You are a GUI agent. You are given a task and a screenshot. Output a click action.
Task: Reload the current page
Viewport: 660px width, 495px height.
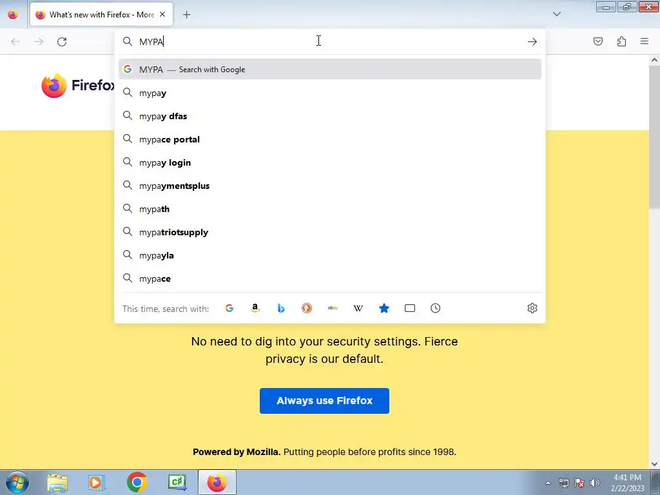click(62, 42)
